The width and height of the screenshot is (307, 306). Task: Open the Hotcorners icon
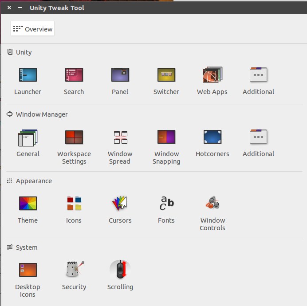point(213,137)
